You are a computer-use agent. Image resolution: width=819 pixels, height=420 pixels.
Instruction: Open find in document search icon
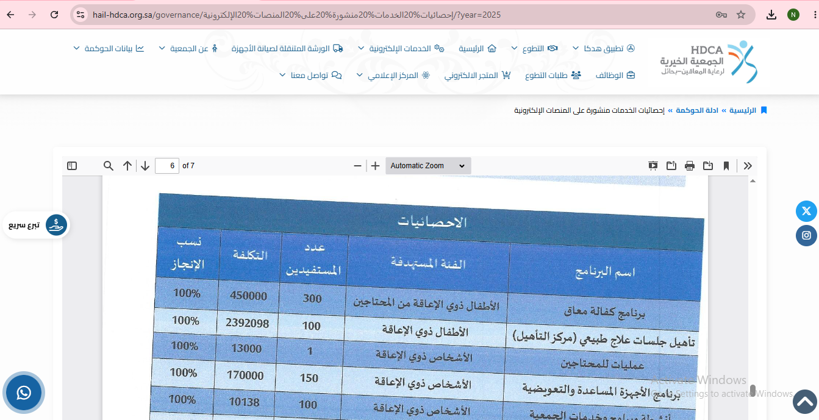[108, 166]
